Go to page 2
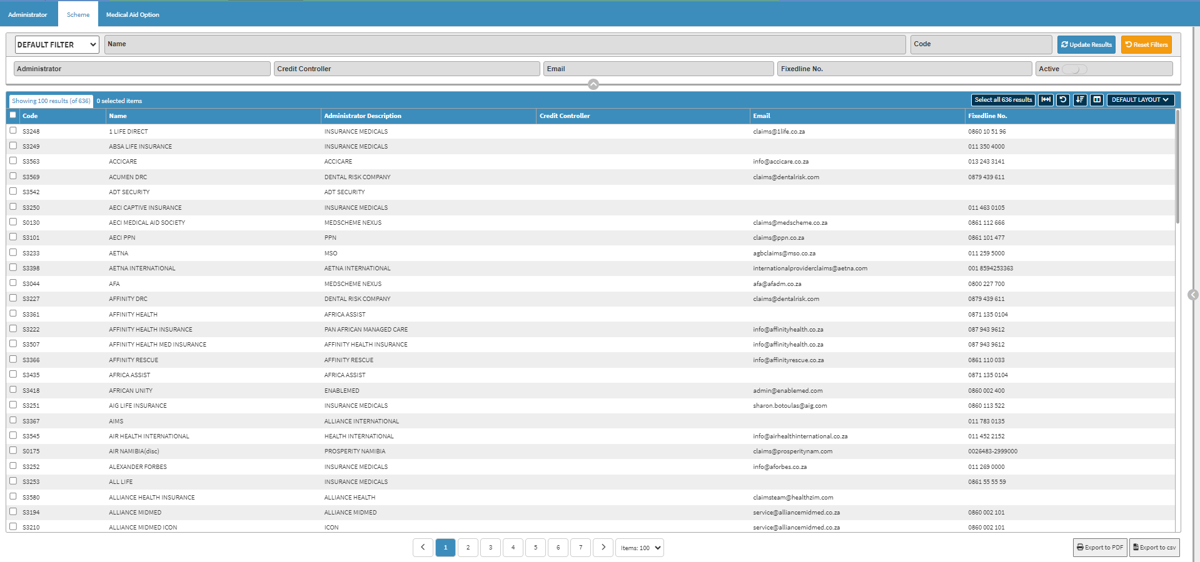This screenshot has width=1200, height=562. pos(468,548)
